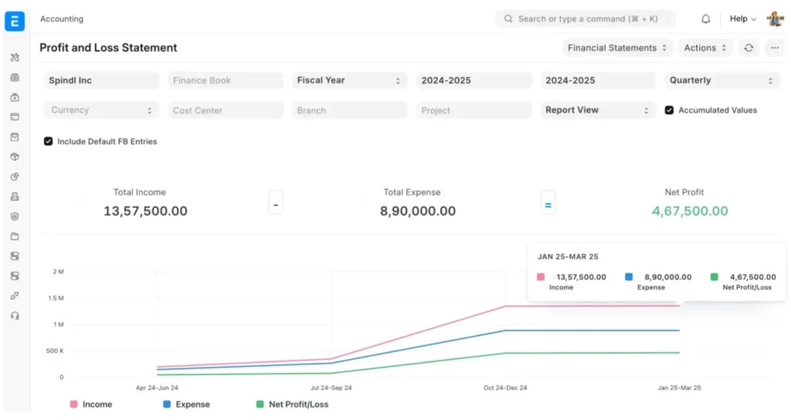Uncheck the Accumulated Values checkbox
The height and width of the screenshot is (420, 791).
670,110
